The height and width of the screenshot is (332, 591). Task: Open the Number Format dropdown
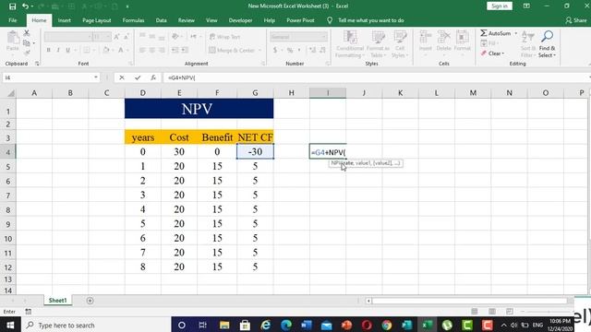324,37
